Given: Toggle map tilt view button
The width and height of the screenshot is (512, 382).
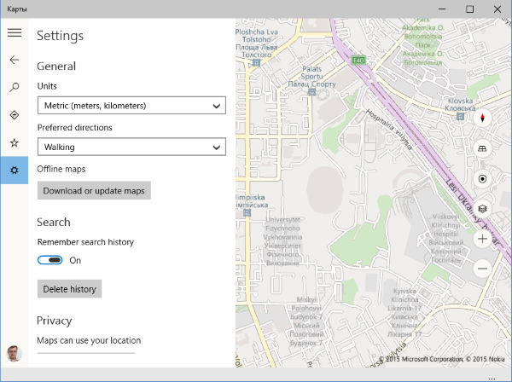Looking at the screenshot, I should click(482, 148).
